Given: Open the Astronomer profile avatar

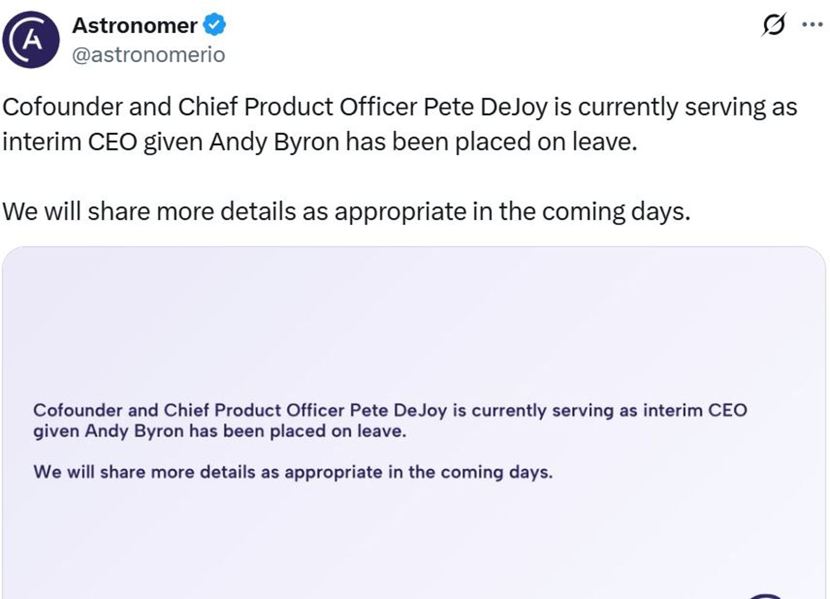Looking at the screenshot, I should (31, 40).
